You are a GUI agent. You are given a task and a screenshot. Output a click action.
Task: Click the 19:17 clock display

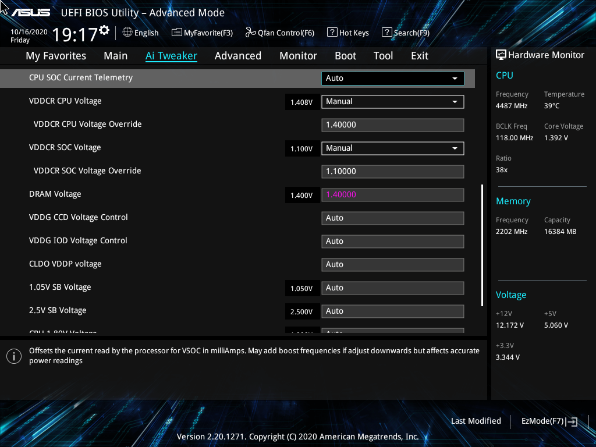coord(74,34)
